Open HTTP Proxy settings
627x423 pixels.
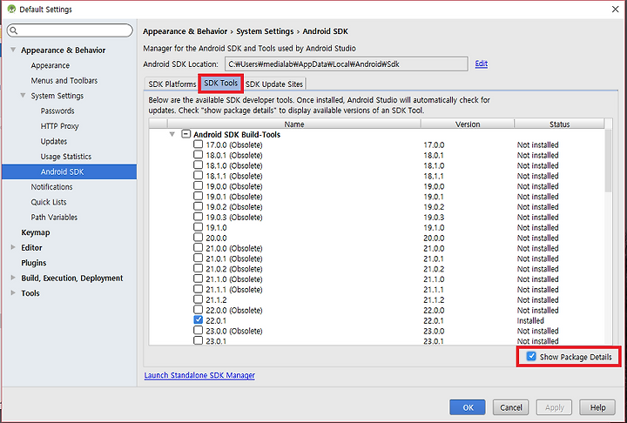[x=59, y=126]
